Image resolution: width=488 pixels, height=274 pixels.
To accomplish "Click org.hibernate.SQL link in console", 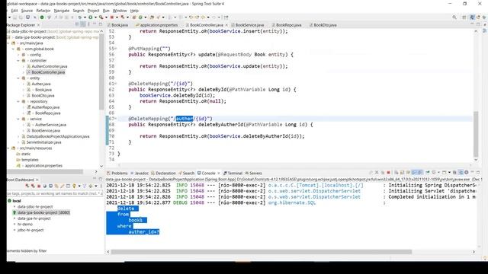I will pyautogui.click(x=292, y=202).
